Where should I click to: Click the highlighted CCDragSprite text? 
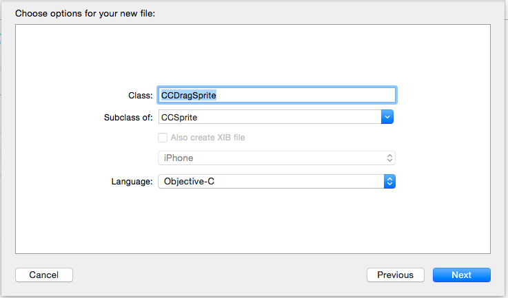point(189,96)
